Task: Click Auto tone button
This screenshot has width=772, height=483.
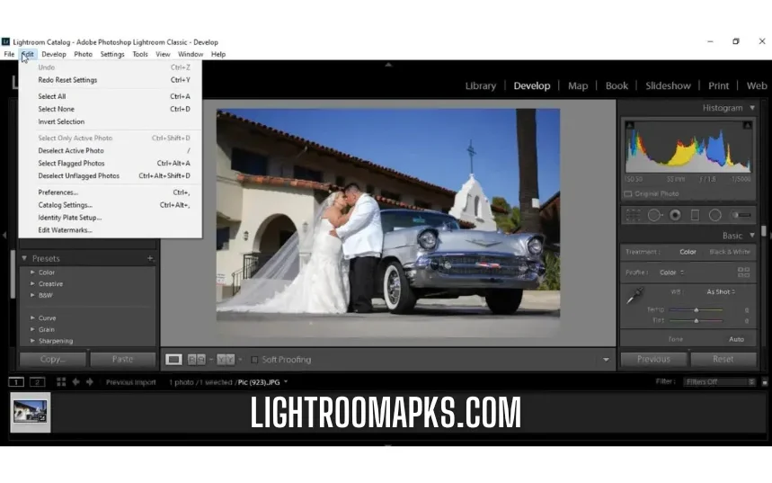Action: click(736, 339)
